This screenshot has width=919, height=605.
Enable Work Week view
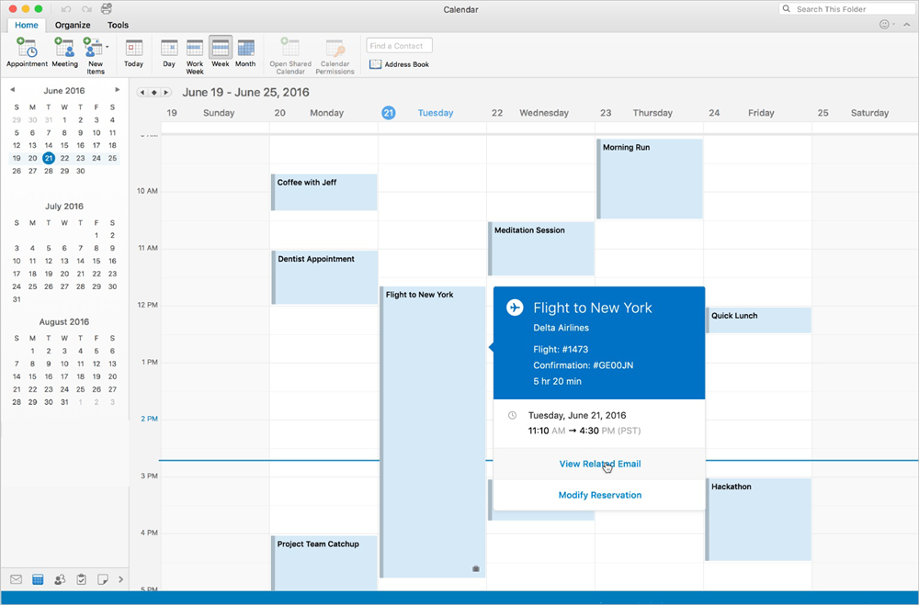coord(194,53)
